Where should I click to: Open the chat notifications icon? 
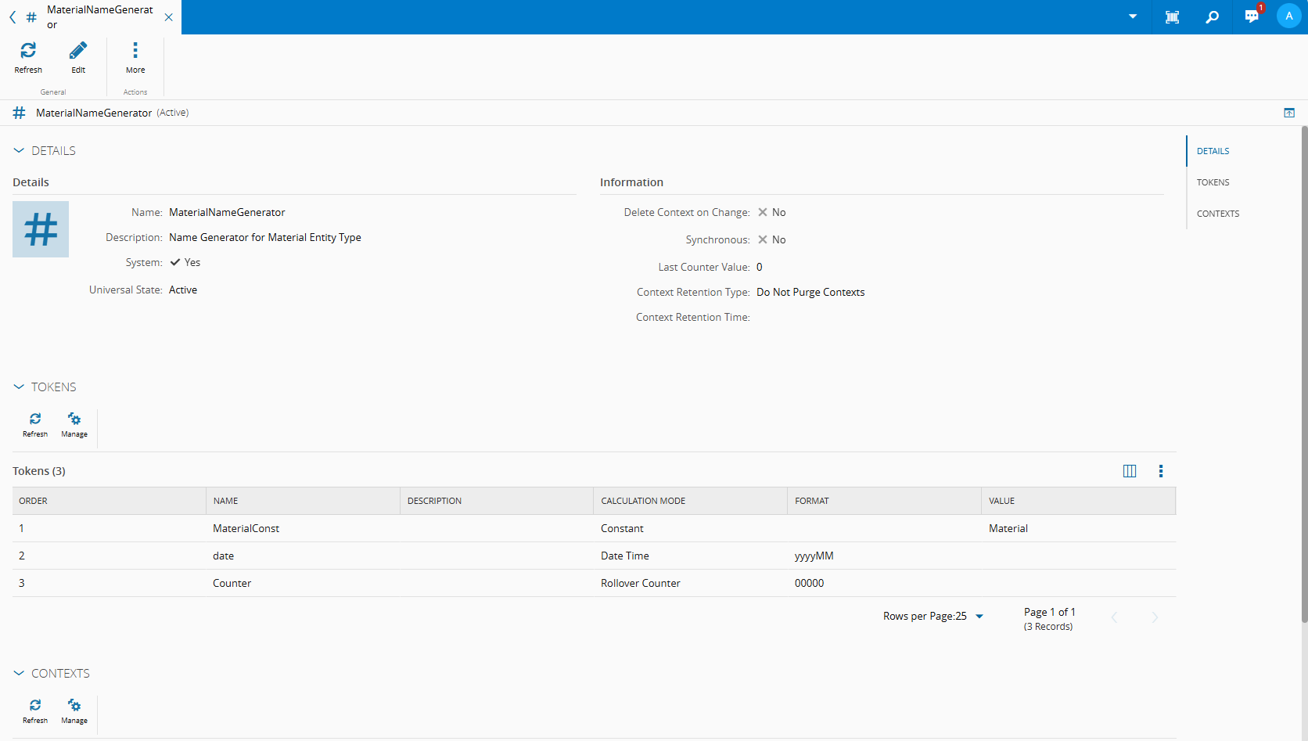coord(1252,17)
